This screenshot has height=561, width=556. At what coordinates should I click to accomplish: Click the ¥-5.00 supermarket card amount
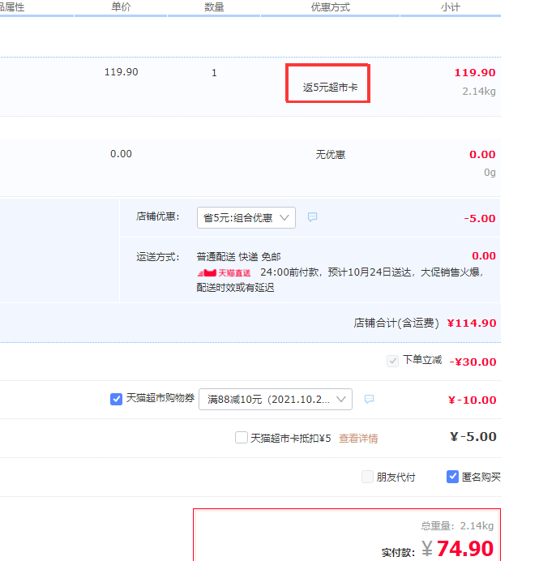tap(473, 436)
